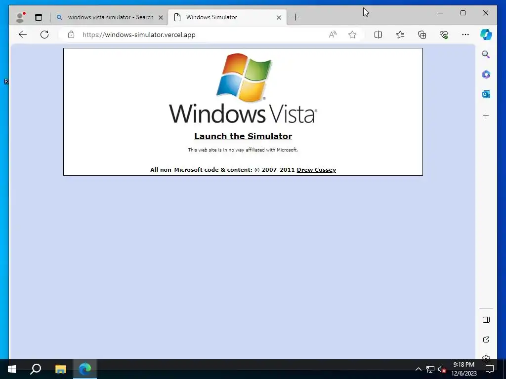Open the network status tray icon

430,369
